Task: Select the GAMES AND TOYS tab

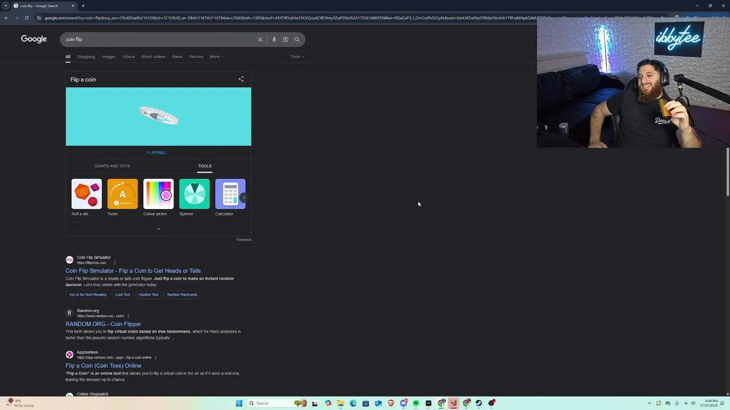Action: 112,166
